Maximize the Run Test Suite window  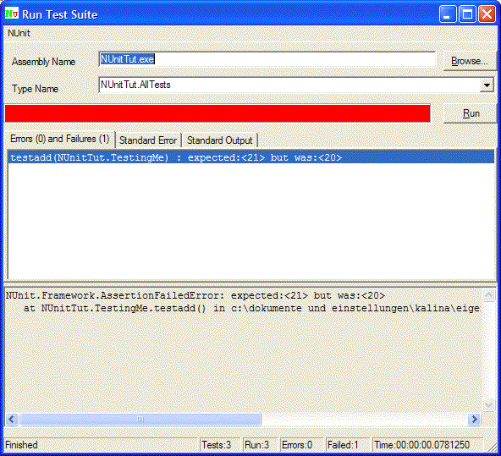(467, 14)
